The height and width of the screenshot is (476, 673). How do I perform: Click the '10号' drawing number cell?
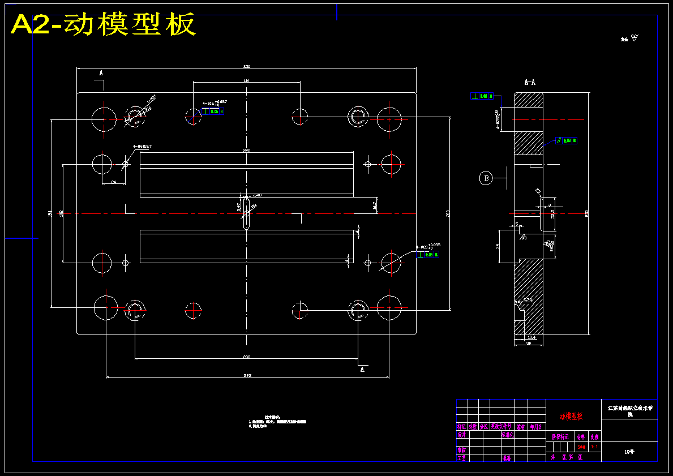[629, 452]
